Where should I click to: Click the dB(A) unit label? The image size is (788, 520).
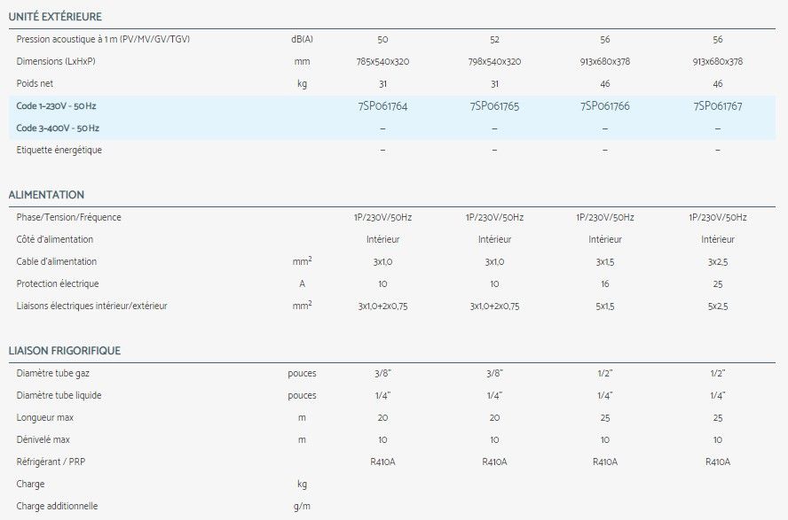point(302,40)
